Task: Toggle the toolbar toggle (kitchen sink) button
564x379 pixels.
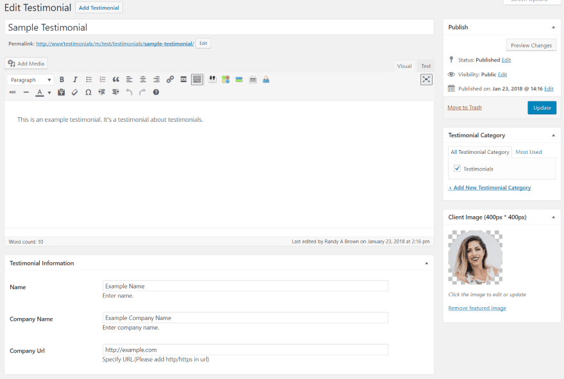Action: point(197,80)
